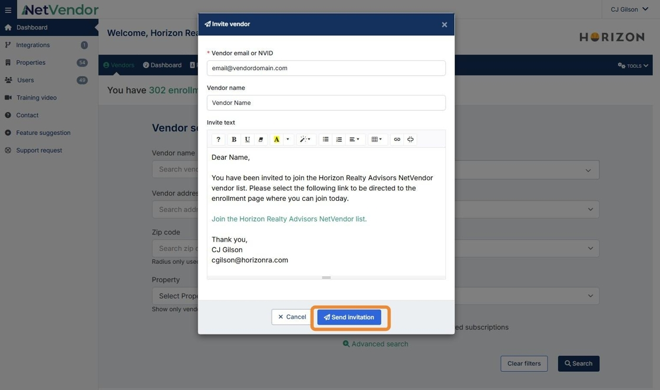Click inside the invite text editor body
Screen dimensions: 660x390
[326, 211]
